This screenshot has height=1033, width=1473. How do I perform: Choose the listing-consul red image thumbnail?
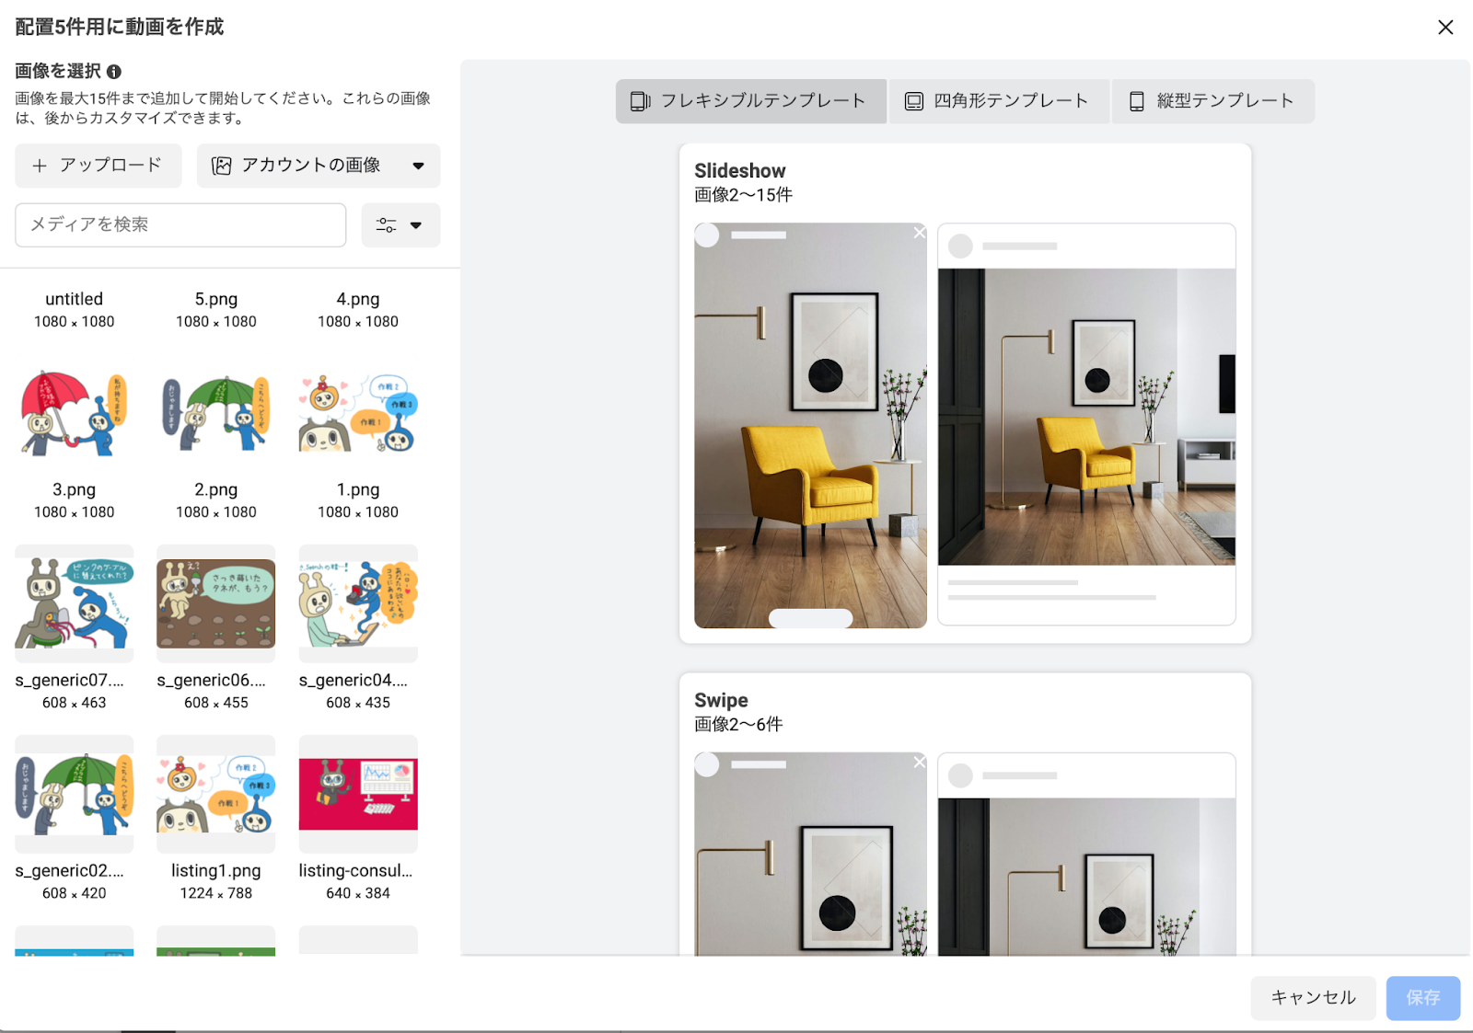pyautogui.click(x=358, y=794)
